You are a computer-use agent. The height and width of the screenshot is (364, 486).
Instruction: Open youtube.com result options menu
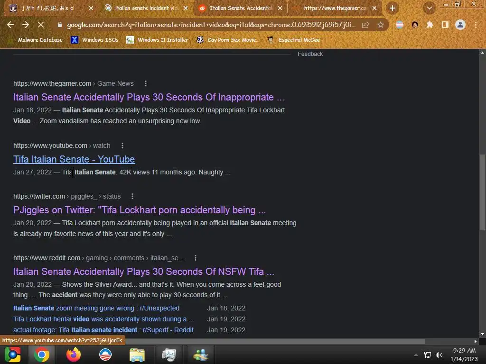[122, 146]
